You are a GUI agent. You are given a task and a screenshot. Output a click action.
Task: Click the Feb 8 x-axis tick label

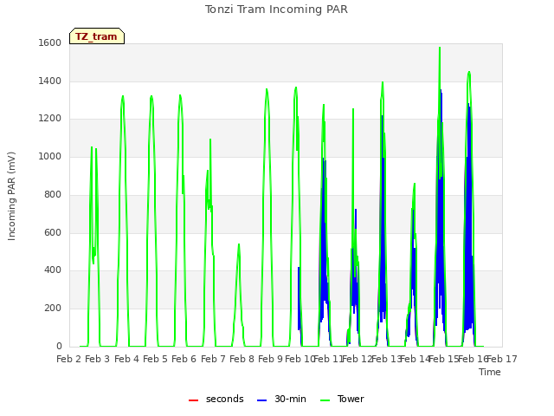[x=242, y=359]
